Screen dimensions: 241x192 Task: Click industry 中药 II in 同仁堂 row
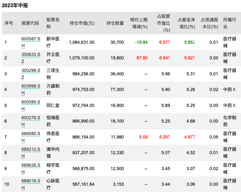click(229, 105)
